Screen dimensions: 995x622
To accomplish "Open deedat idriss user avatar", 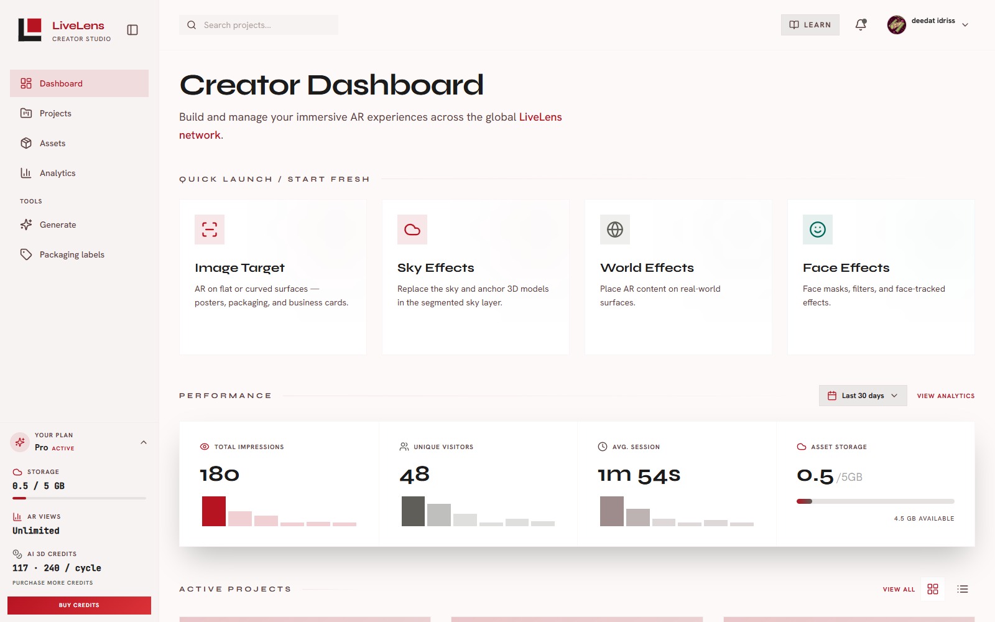I will (896, 25).
